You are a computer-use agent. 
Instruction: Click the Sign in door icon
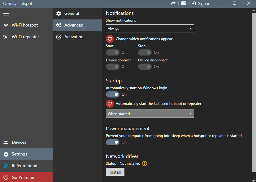point(194,3)
